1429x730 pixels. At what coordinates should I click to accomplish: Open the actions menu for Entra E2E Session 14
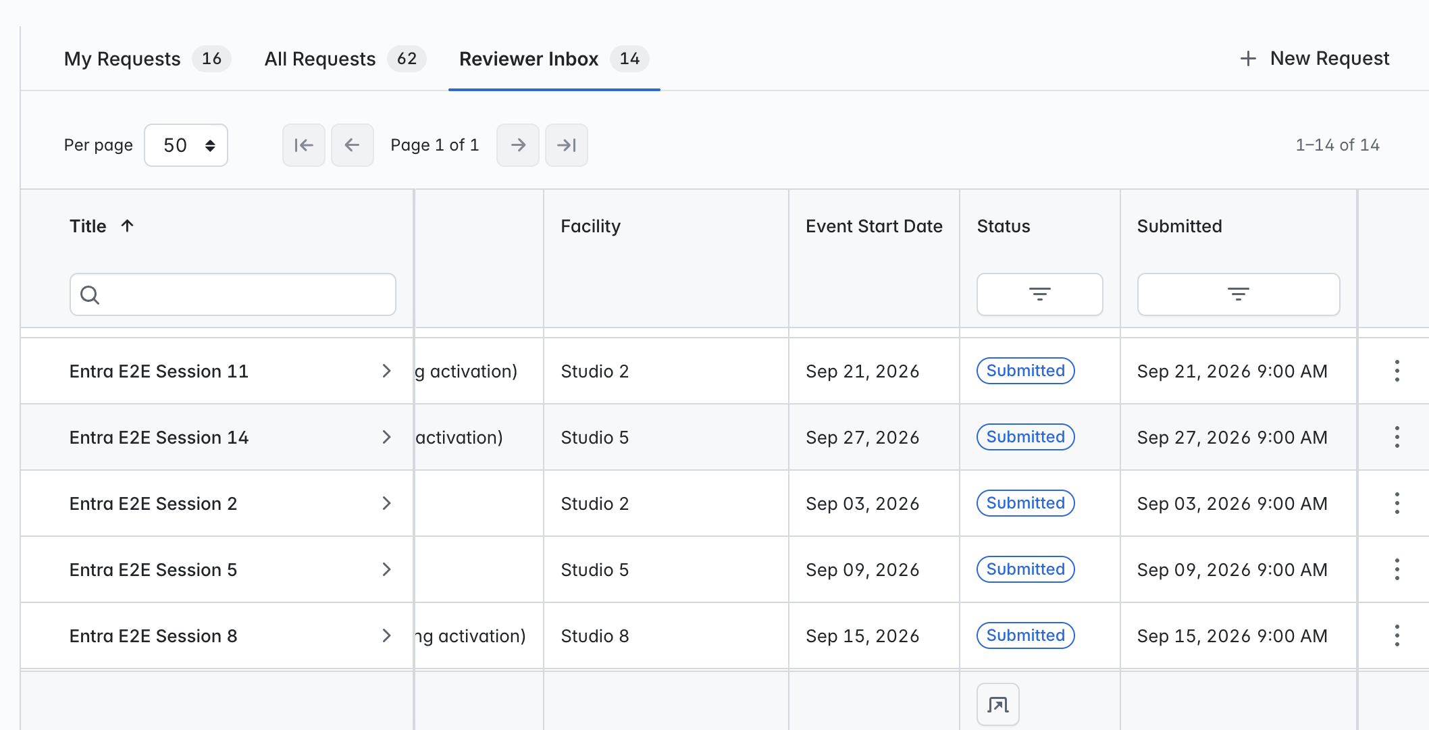(x=1397, y=437)
